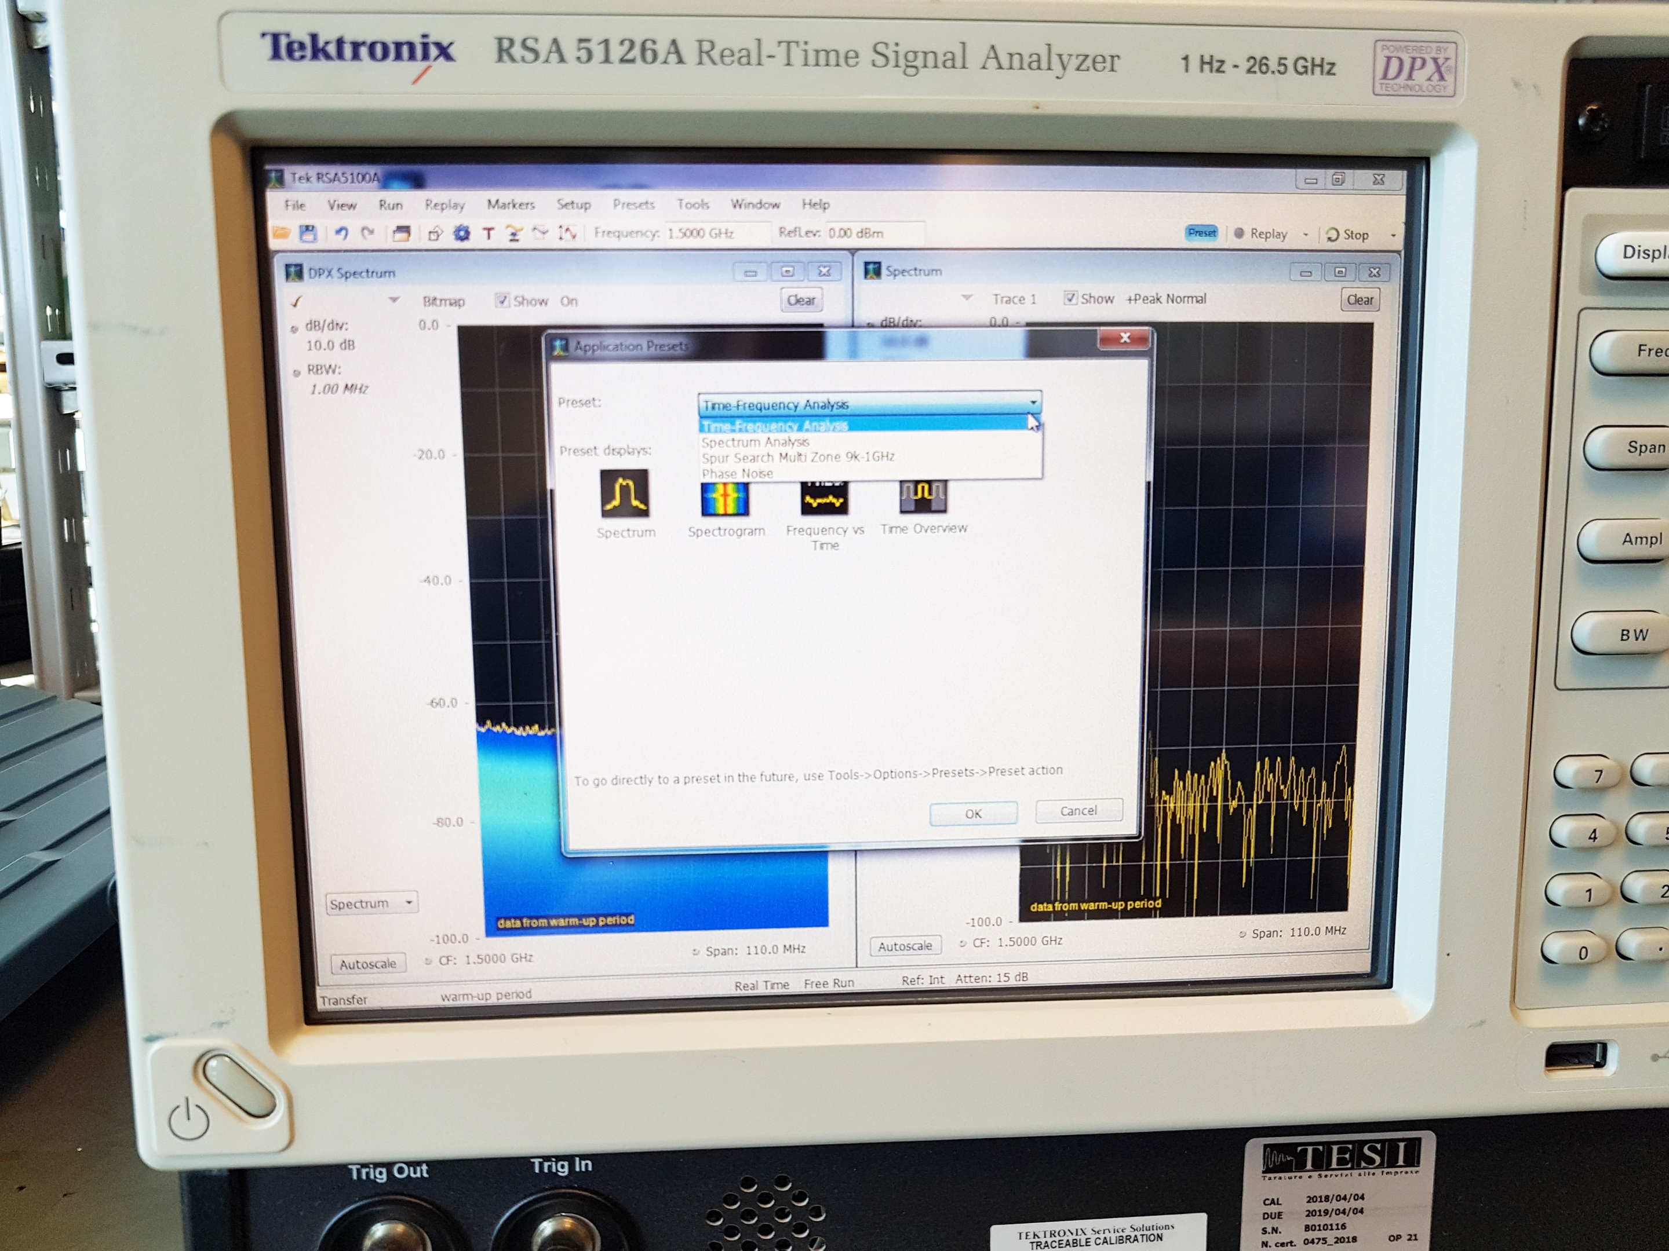Click the Replay toolbar button
Screen dimensions: 1669x1251
(1261, 234)
